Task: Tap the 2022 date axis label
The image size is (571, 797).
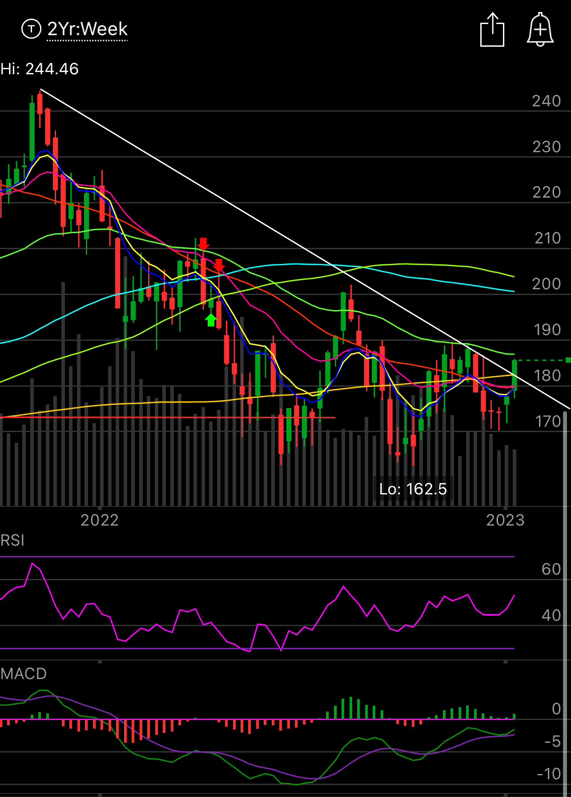Action: coord(100,520)
